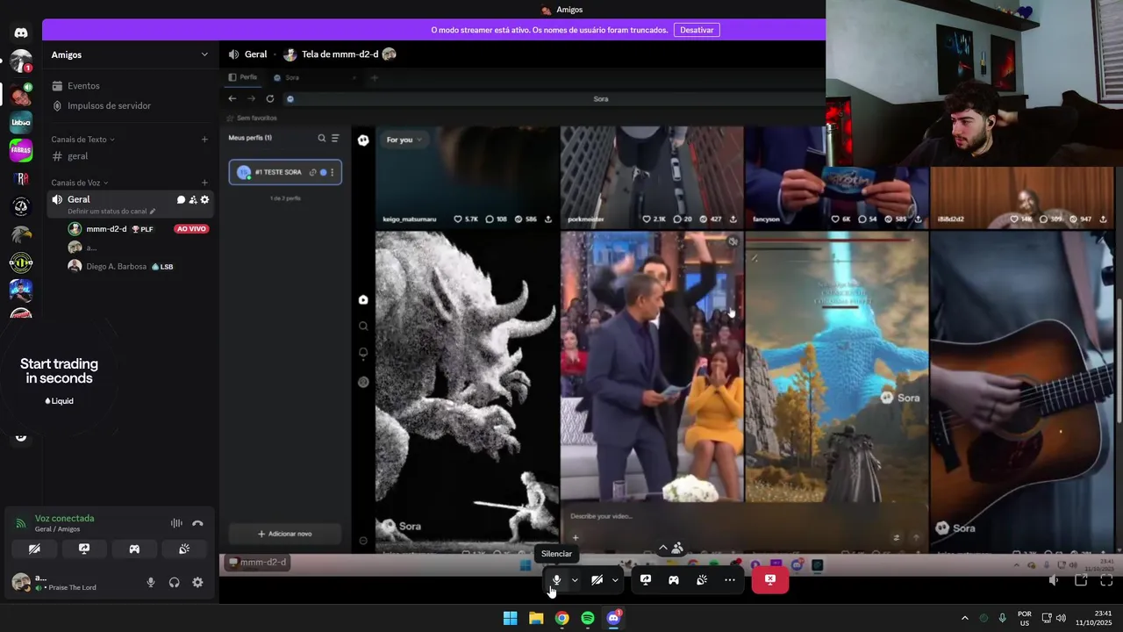Disconnect from voice via phone hang-up icon
The image size is (1123, 632).
tap(197, 524)
